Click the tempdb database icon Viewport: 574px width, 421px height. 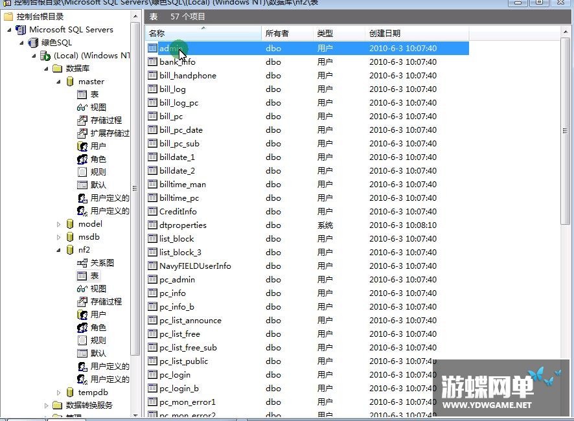[70, 393]
